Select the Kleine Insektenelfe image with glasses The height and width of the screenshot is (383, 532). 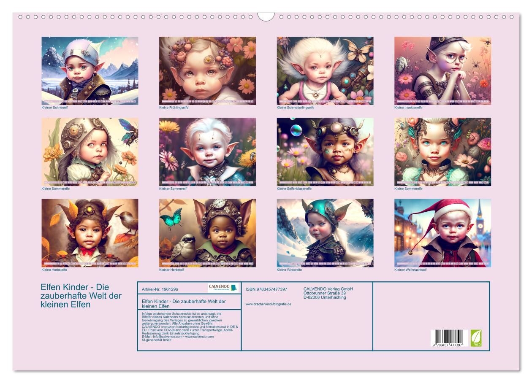click(x=442, y=70)
